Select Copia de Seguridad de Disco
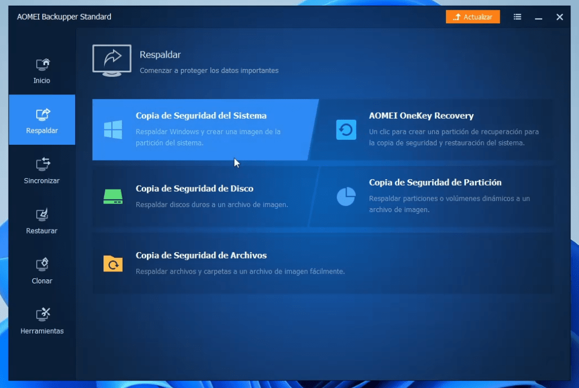The height and width of the screenshot is (388, 579). click(195, 189)
